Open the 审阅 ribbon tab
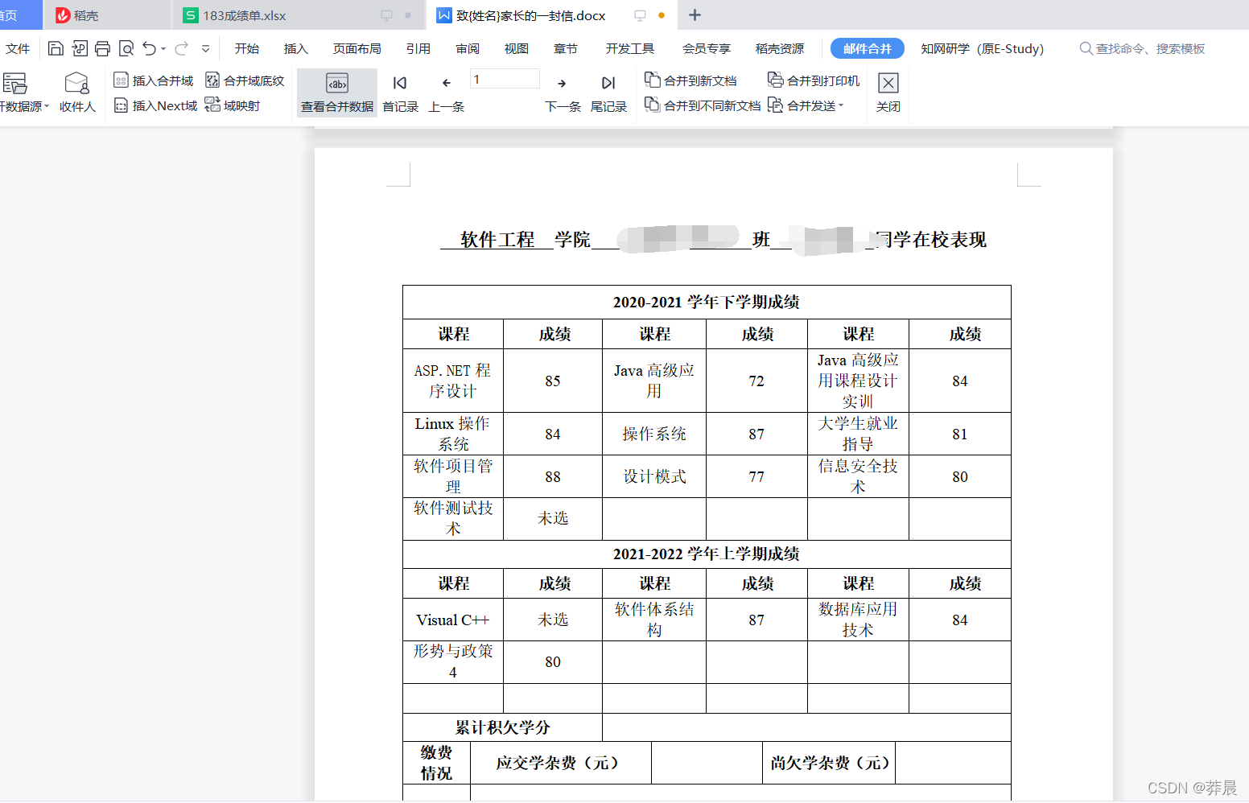 click(x=468, y=49)
